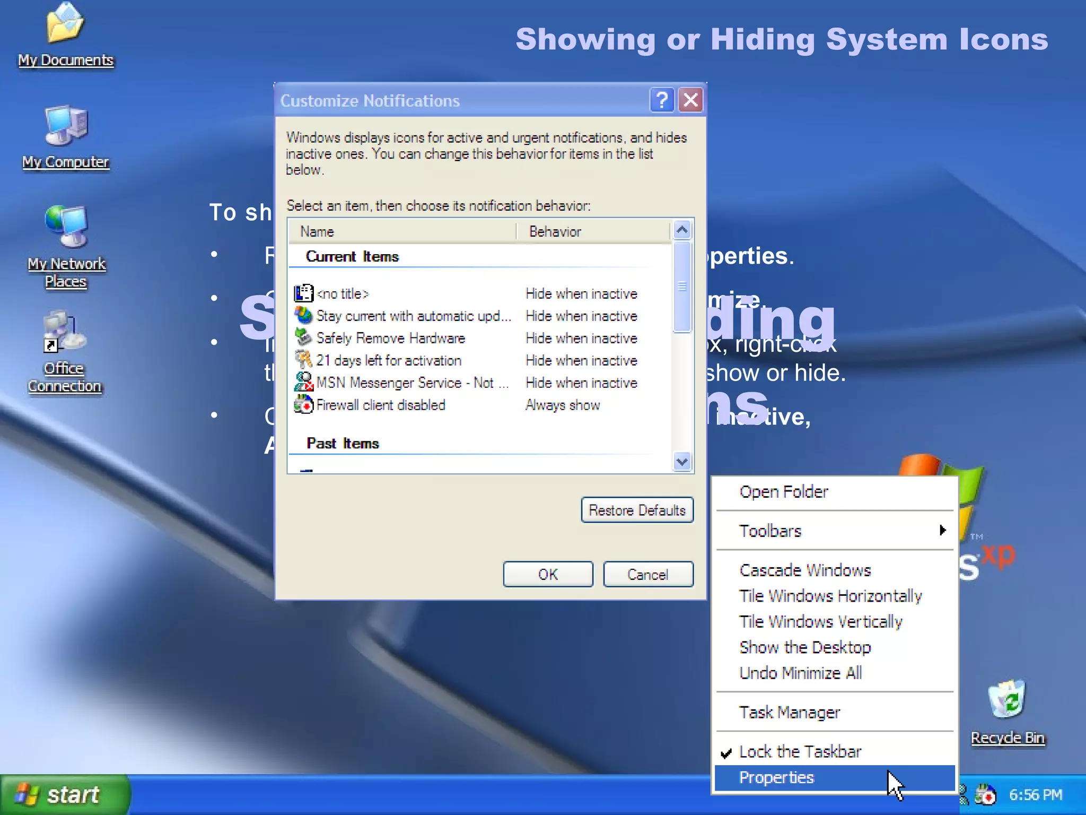Open behavior for automatic updates row
This screenshot has width=1086, height=815.
(581, 316)
